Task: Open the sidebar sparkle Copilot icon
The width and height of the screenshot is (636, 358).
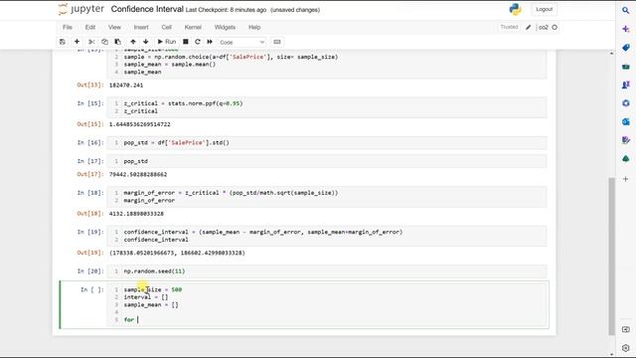Action: point(625,29)
